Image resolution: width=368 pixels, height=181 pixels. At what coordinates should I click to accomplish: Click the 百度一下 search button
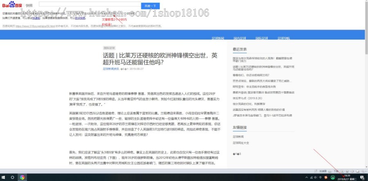point(150,6)
